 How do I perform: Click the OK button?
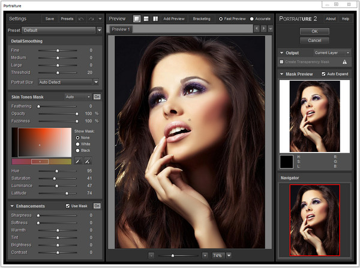pos(314,31)
